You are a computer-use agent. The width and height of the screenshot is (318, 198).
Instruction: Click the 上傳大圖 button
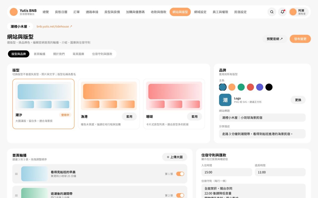click(x=175, y=157)
